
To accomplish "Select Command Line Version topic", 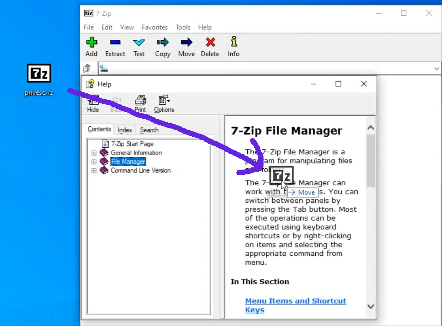I will [x=141, y=170].
